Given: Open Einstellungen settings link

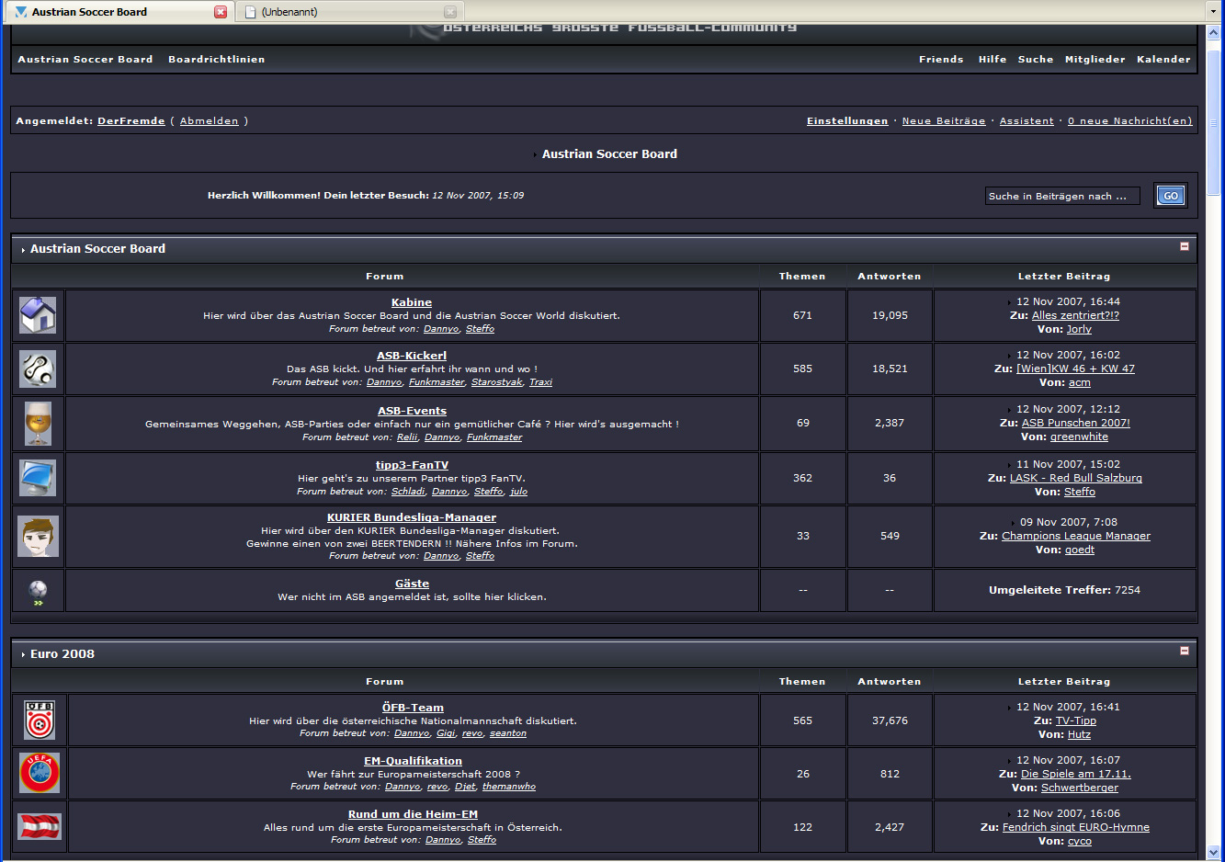Looking at the screenshot, I should (x=847, y=121).
